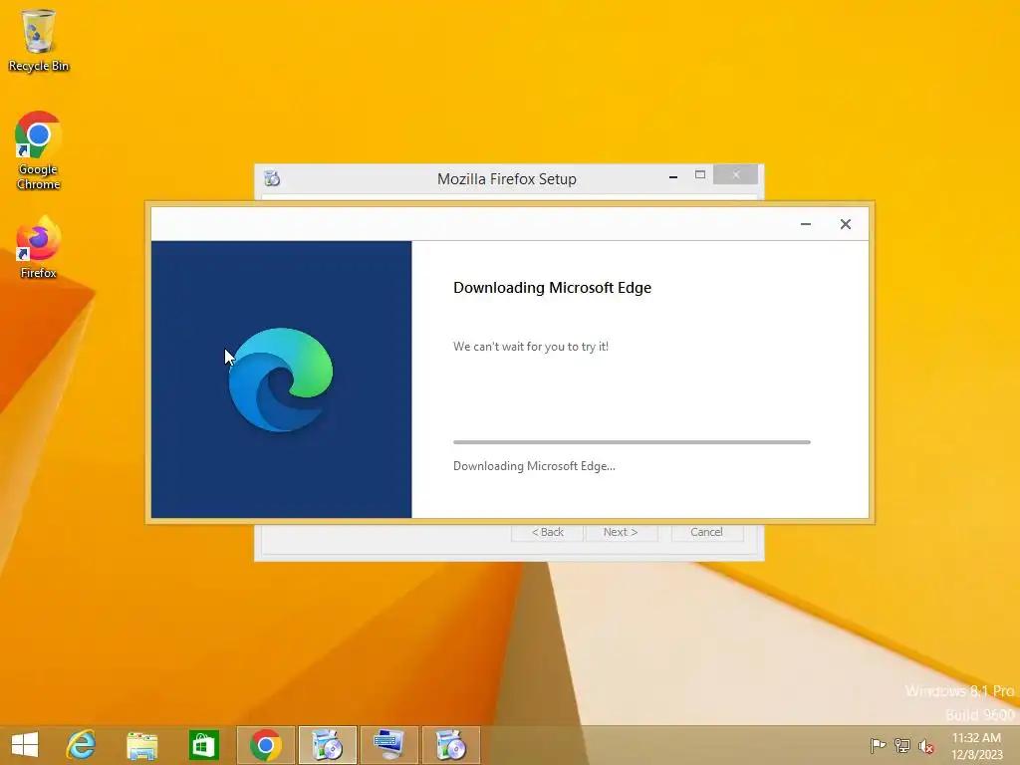Close the Microsoft Edge installer window
The height and width of the screenshot is (765, 1020).
pos(845,224)
